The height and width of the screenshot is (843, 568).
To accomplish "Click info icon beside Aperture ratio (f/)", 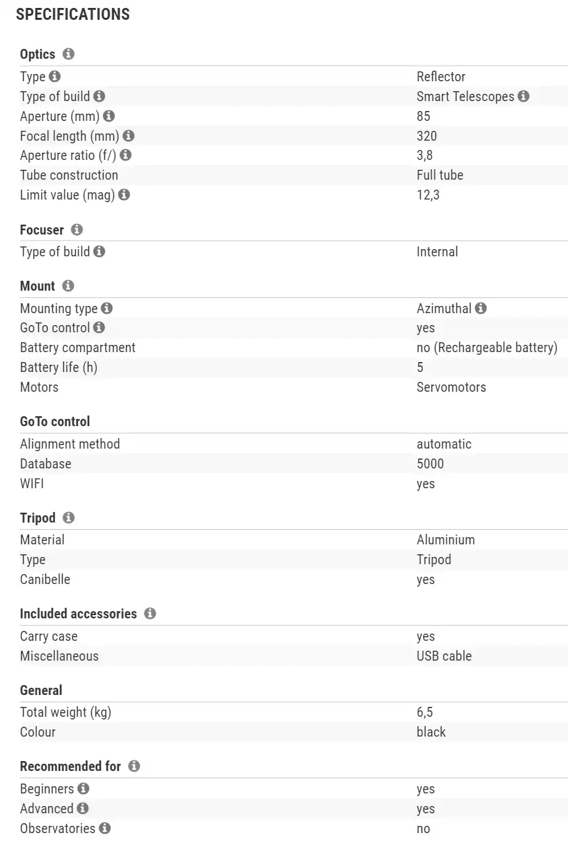I will (125, 156).
